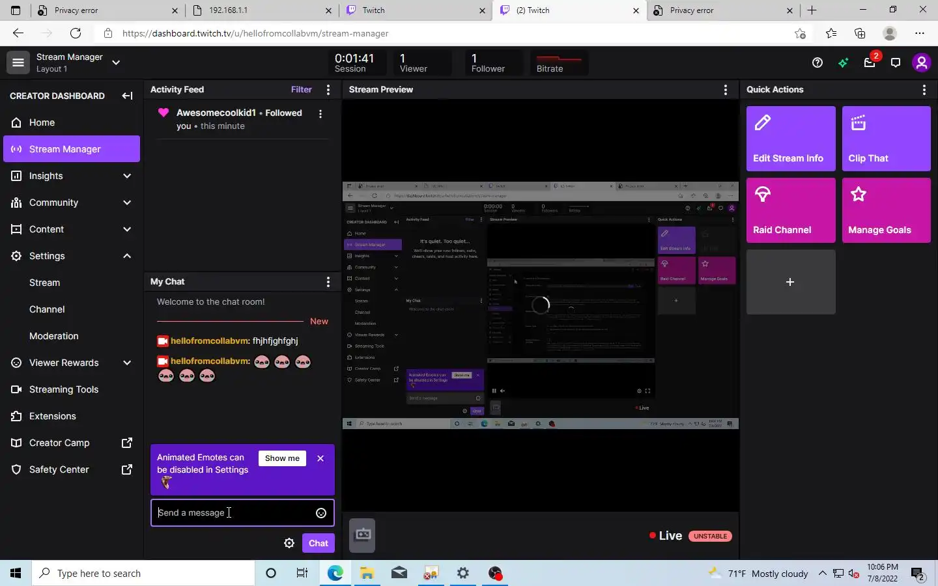This screenshot has height=586, width=938.
Task: Go back in browser history
Action: pyautogui.click(x=18, y=33)
